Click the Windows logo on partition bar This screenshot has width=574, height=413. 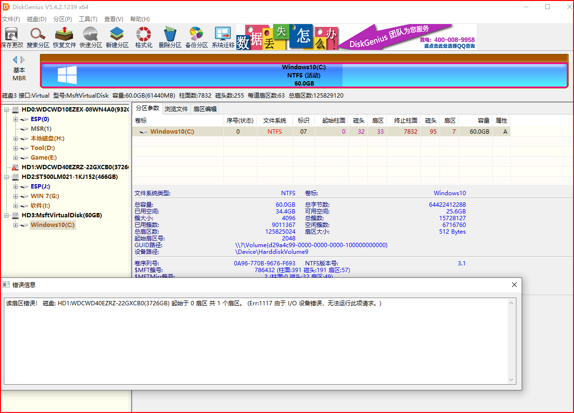67,75
